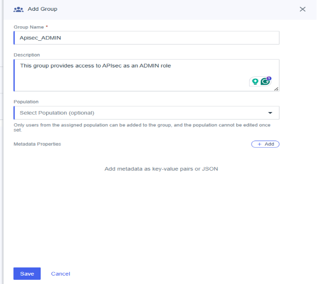The image size is (317, 284).
Task: Close the Add Group dialog
Action: pyautogui.click(x=303, y=9)
